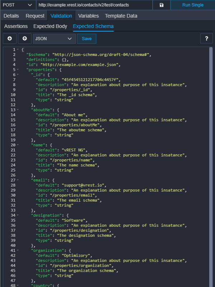
Task: Click the save disk icon beside URL
Action: [x=162, y=5]
